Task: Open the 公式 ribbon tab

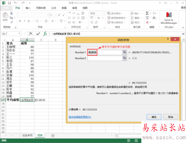Action: [x=54, y=8]
